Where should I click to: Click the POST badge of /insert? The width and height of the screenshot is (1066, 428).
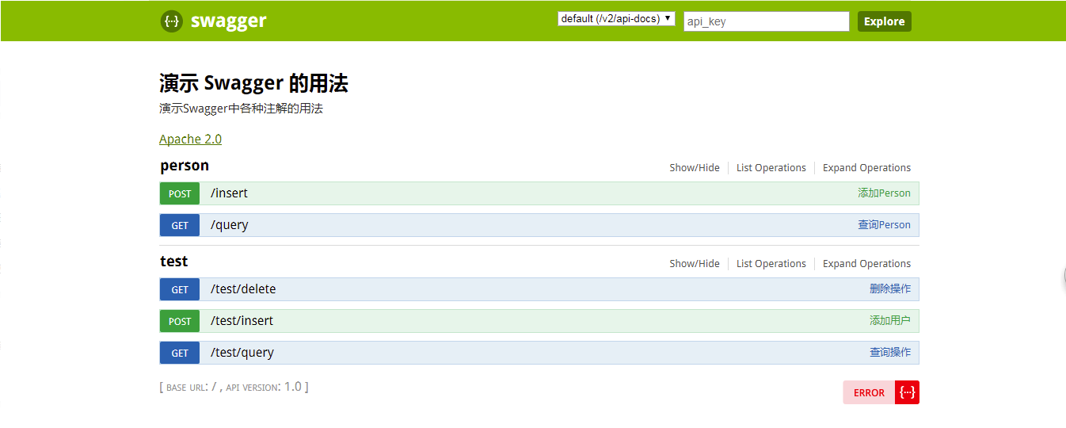coord(180,193)
